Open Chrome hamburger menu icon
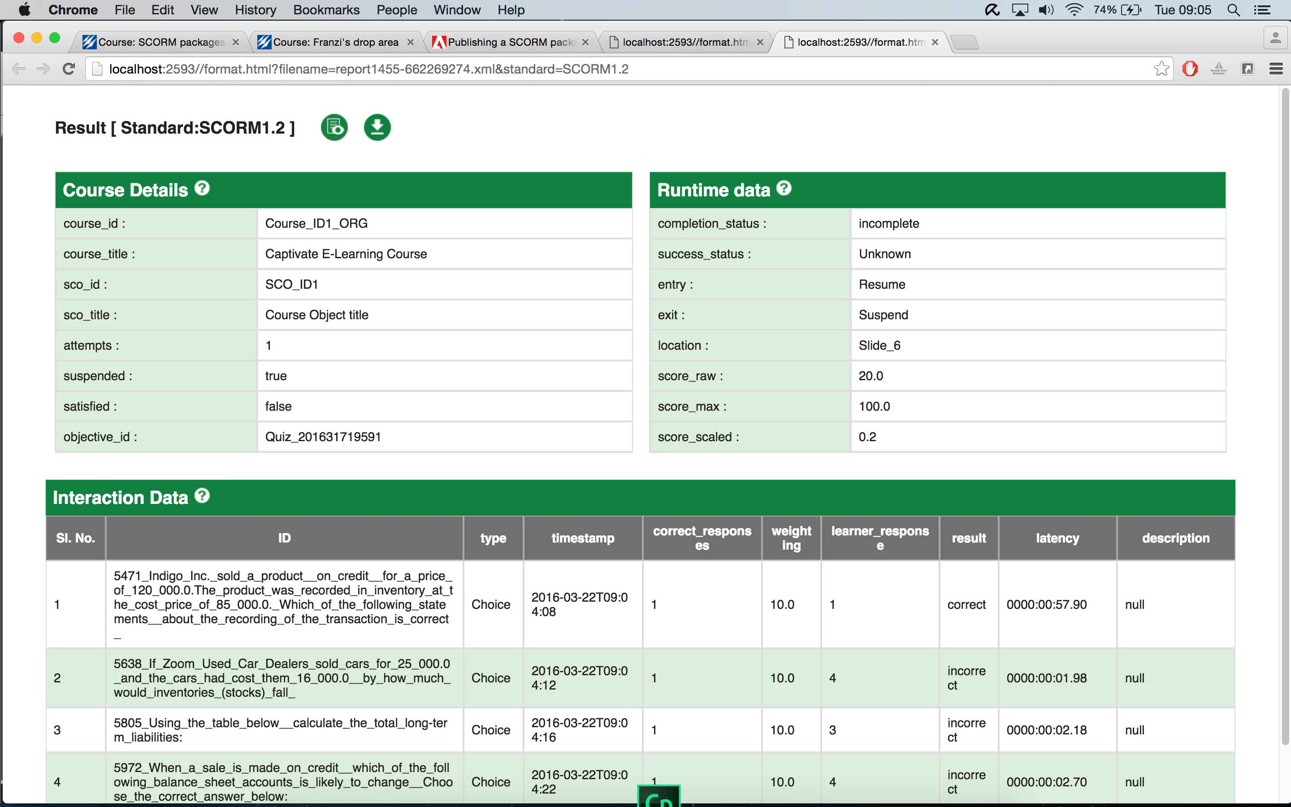This screenshot has height=807, width=1291. (1275, 69)
